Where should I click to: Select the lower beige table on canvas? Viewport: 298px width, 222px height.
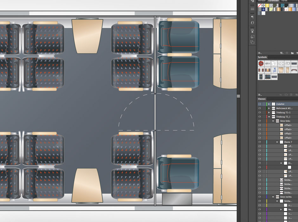point(87,185)
